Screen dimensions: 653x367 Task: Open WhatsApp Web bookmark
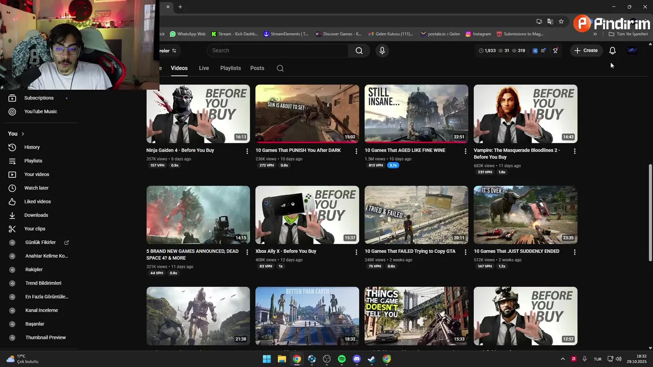pos(188,34)
